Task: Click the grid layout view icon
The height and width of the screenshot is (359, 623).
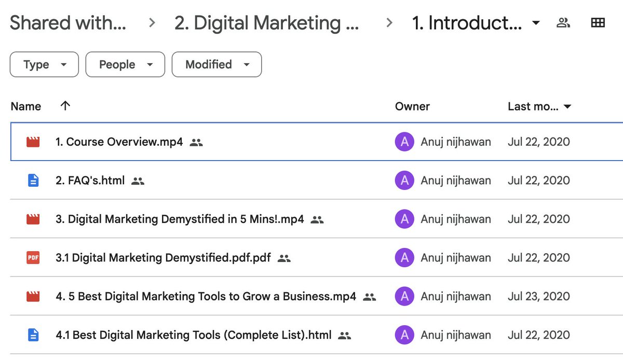Action: click(x=598, y=23)
